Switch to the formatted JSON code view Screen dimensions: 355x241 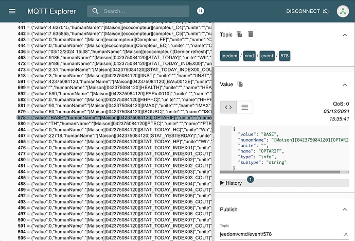(228, 107)
